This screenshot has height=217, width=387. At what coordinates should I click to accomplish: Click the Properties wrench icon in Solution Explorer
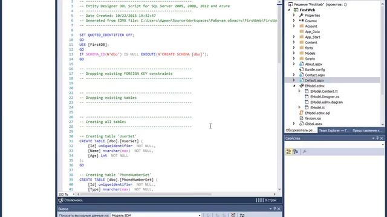(301, 15)
